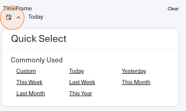Set timeframe to This Month

[136, 82]
